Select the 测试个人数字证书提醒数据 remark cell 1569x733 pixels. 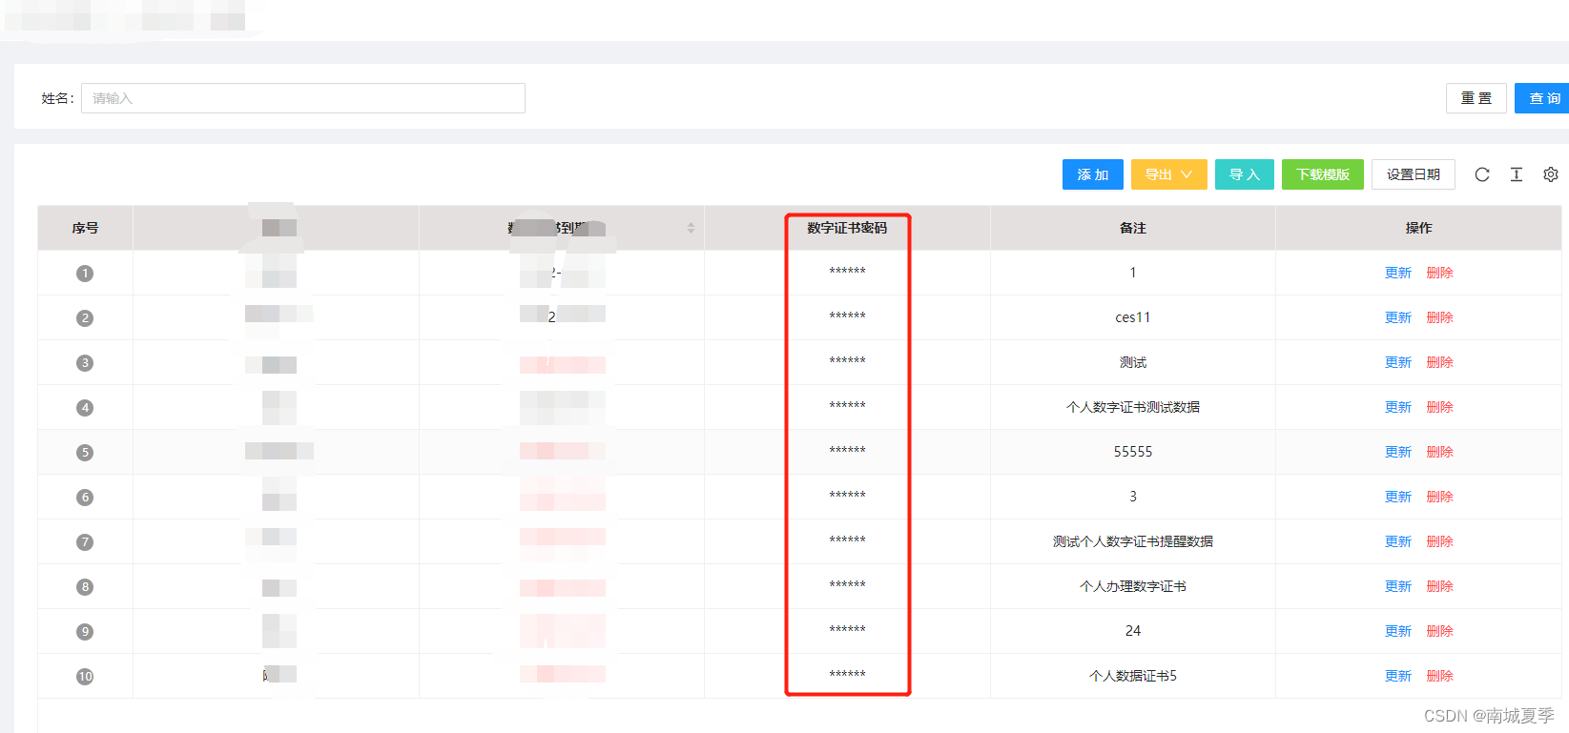click(1133, 541)
